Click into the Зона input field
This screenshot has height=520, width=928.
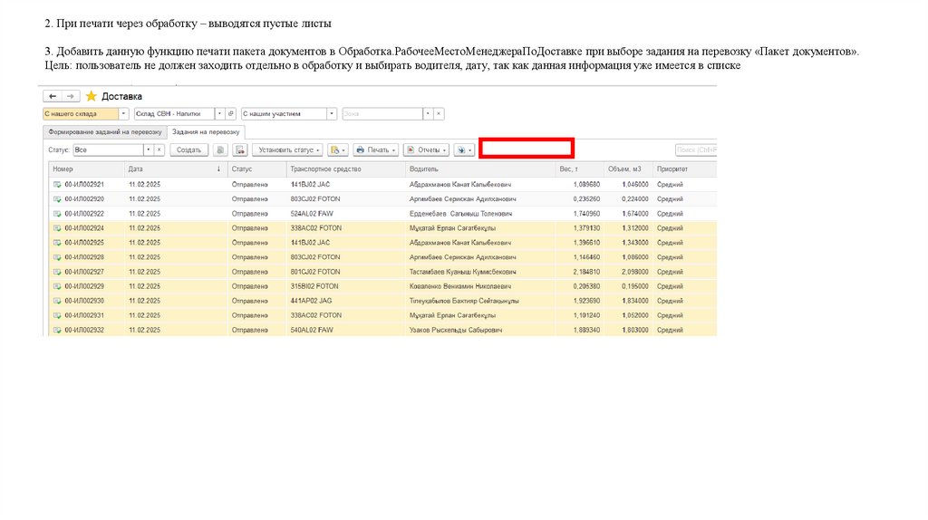click(382, 113)
